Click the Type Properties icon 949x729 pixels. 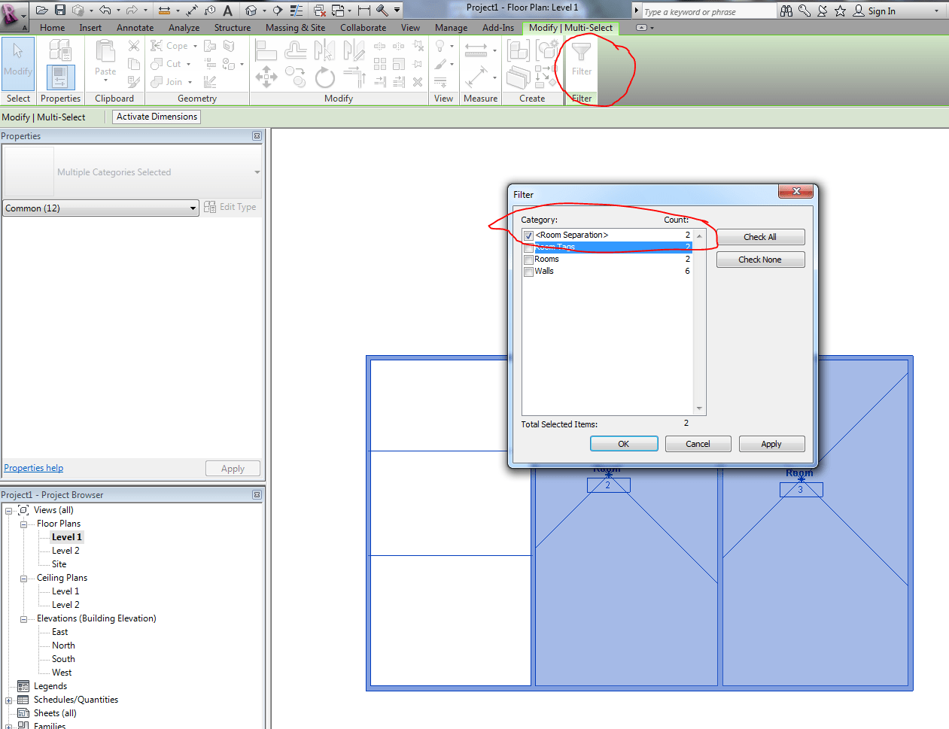click(60, 50)
